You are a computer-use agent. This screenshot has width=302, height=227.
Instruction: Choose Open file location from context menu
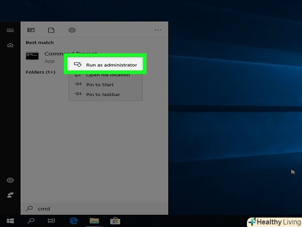(x=107, y=75)
